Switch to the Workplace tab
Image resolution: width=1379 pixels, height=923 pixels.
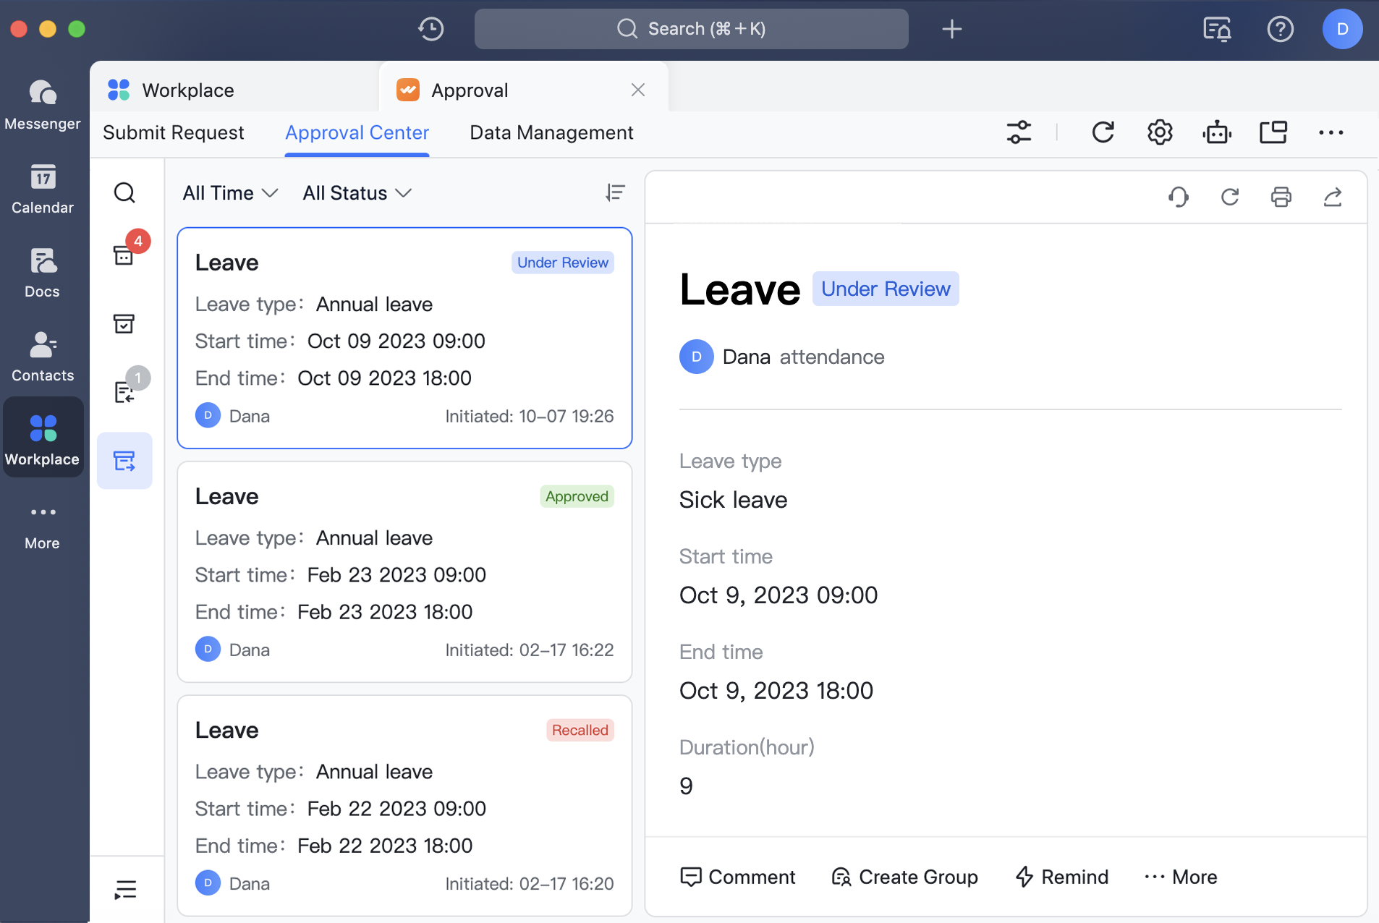pyautogui.click(x=187, y=90)
